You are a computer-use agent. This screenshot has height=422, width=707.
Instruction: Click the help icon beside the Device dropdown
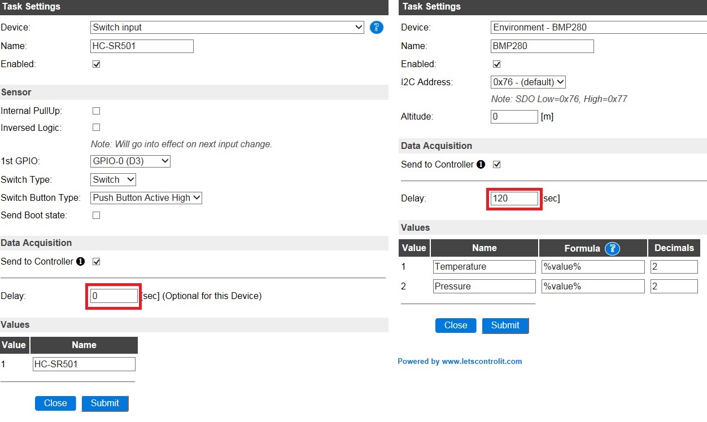[377, 27]
